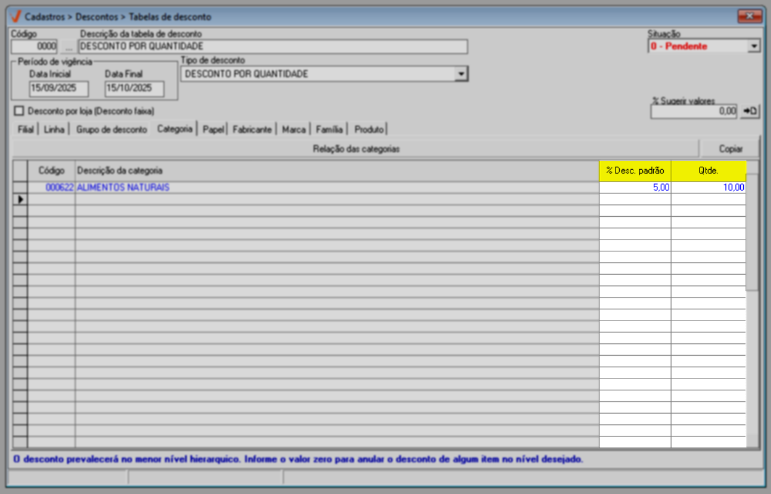Select the ALIMENTOS NATURAIS category row
The height and width of the screenshot is (494, 771).
point(379,188)
